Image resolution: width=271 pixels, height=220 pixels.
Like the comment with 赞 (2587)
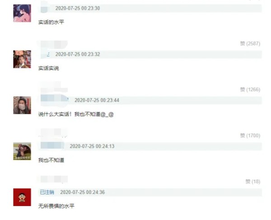pyautogui.click(x=250, y=43)
